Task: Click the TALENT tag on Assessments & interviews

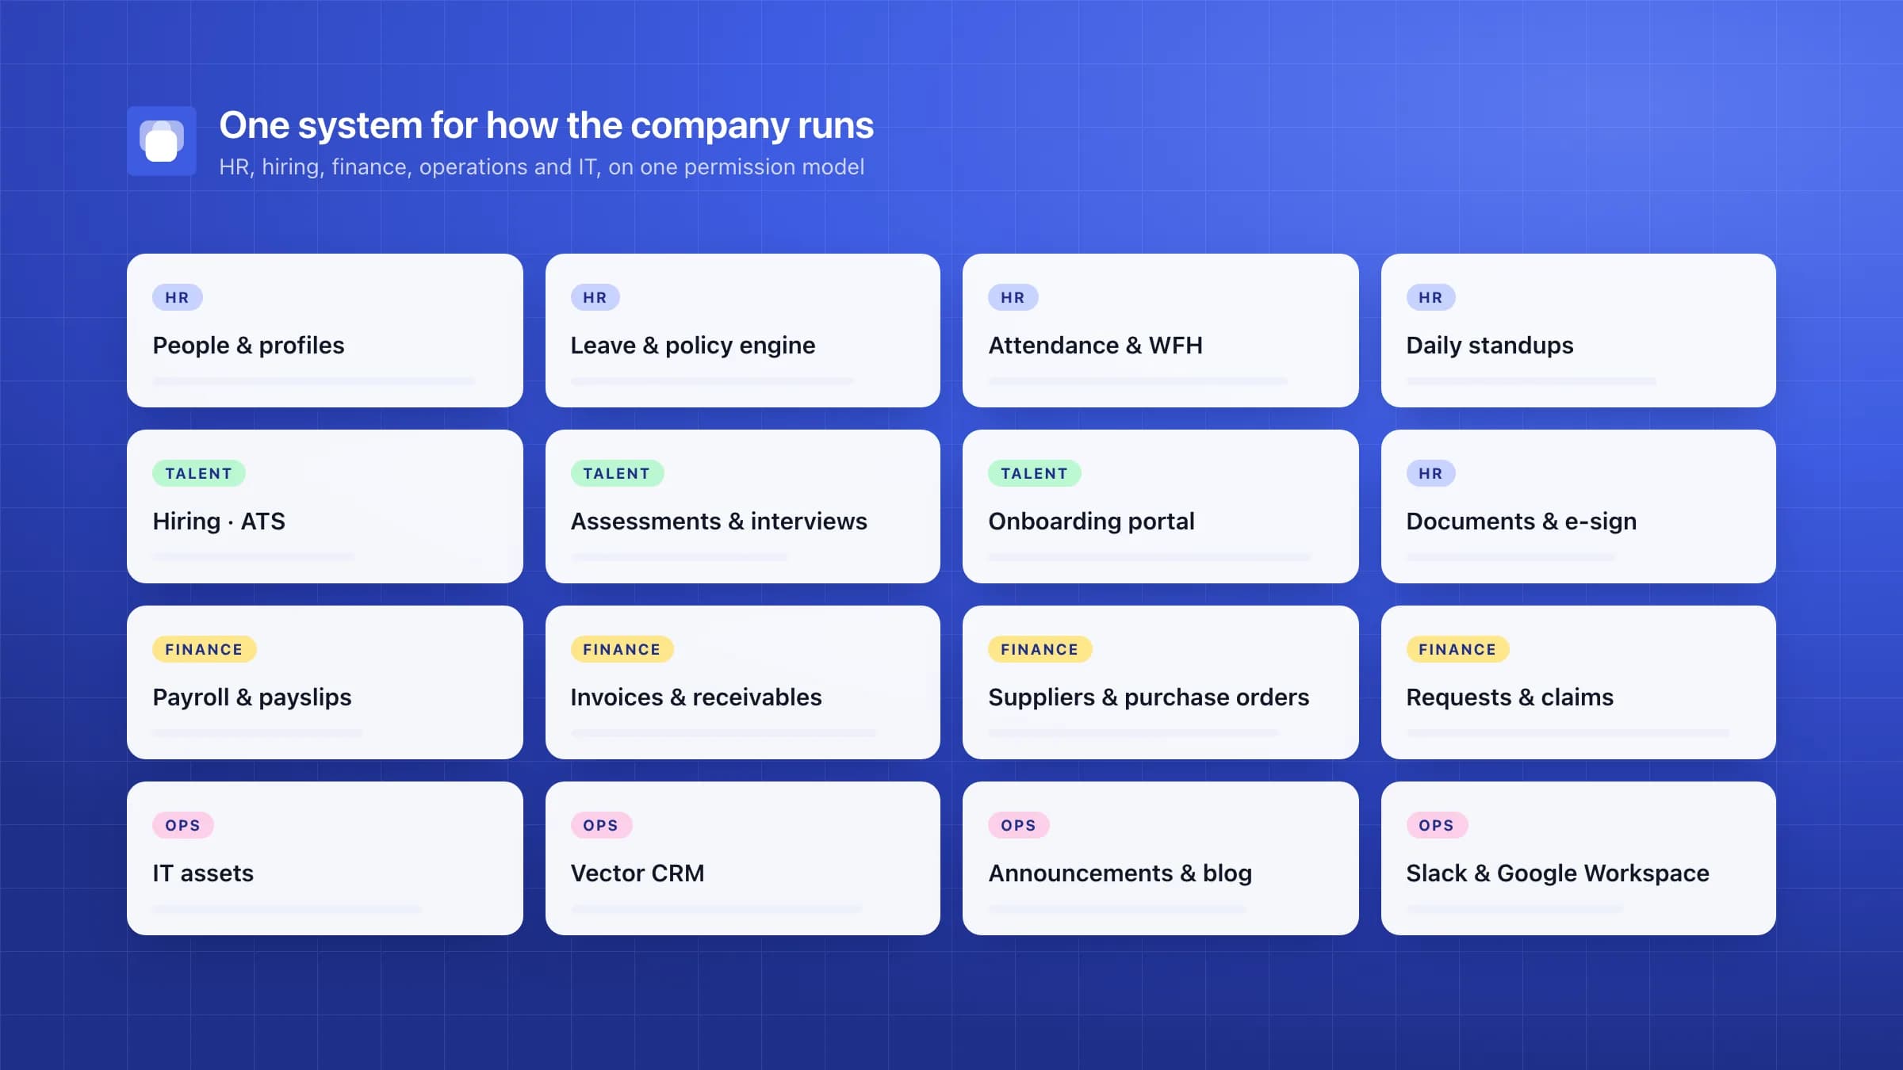Action: pos(617,473)
